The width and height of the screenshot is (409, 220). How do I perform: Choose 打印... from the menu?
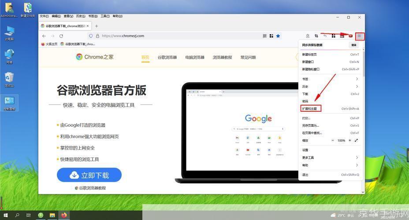tap(330, 118)
